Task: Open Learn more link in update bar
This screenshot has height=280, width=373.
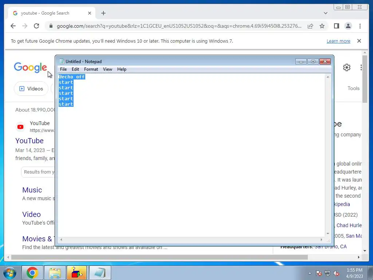Action: (338, 41)
